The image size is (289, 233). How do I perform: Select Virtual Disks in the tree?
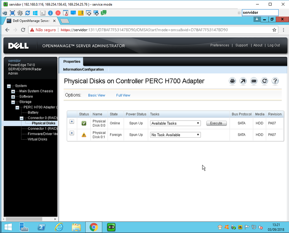(x=37, y=139)
